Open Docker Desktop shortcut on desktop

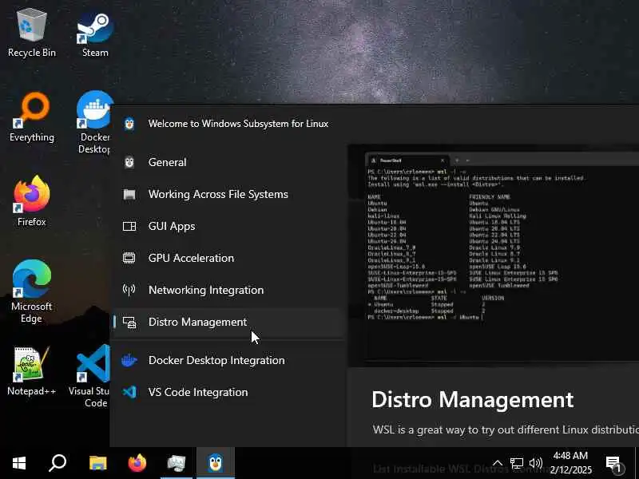tap(94, 122)
